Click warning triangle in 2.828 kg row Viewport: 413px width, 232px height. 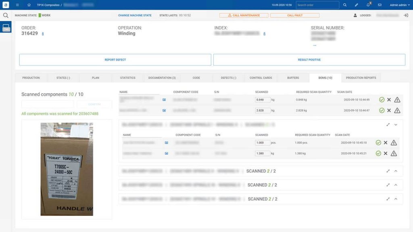397,110
